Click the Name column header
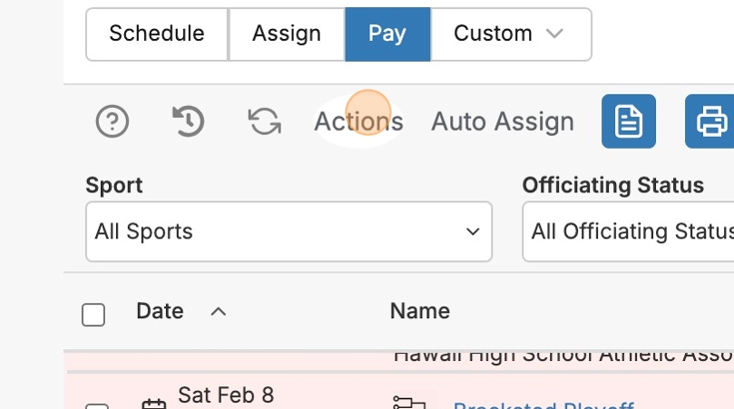Viewport: 734px width, 409px height. click(x=419, y=311)
